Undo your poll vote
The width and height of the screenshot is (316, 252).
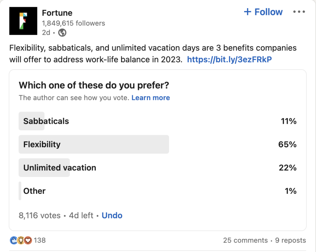(112, 215)
